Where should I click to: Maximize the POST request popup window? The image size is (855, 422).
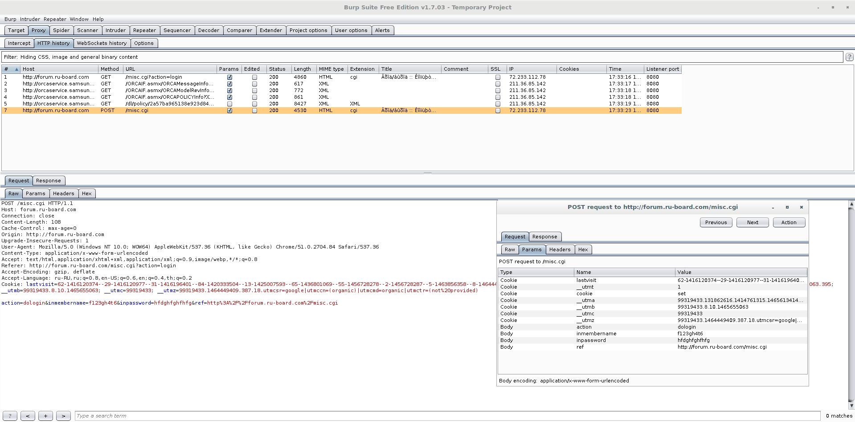(787, 207)
